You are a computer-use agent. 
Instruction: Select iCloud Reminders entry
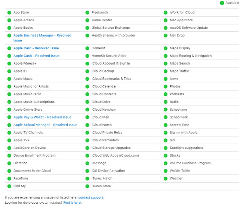(105, 140)
